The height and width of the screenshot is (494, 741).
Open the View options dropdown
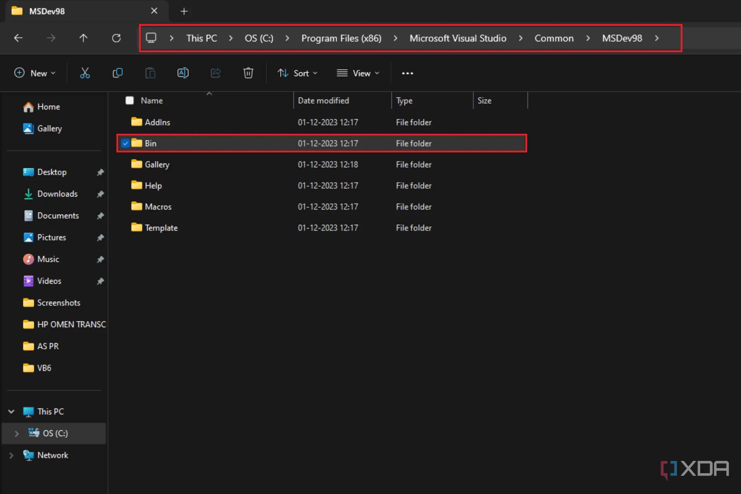358,73
